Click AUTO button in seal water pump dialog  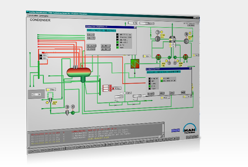(x=171, y=93)
